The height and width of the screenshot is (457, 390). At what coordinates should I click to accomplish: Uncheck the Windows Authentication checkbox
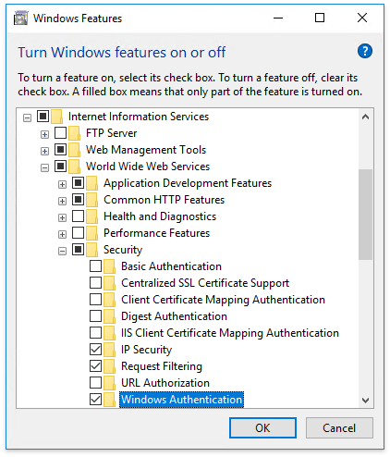click(x=95, y=400)
